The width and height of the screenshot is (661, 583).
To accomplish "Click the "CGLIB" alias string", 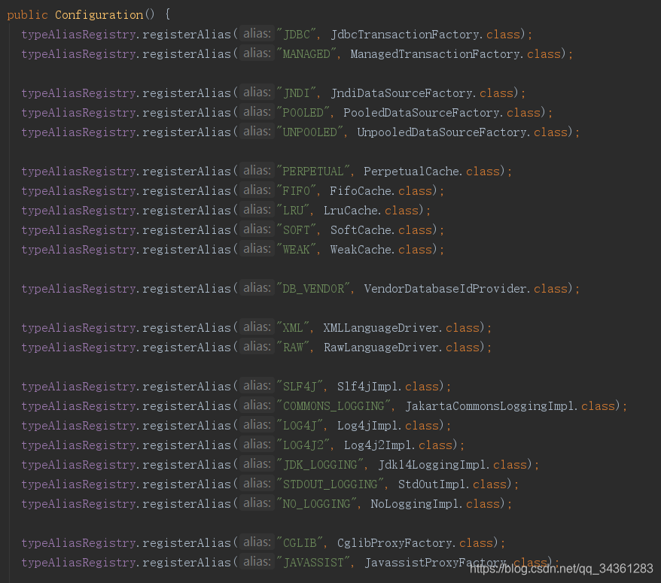I will (300, 543).
